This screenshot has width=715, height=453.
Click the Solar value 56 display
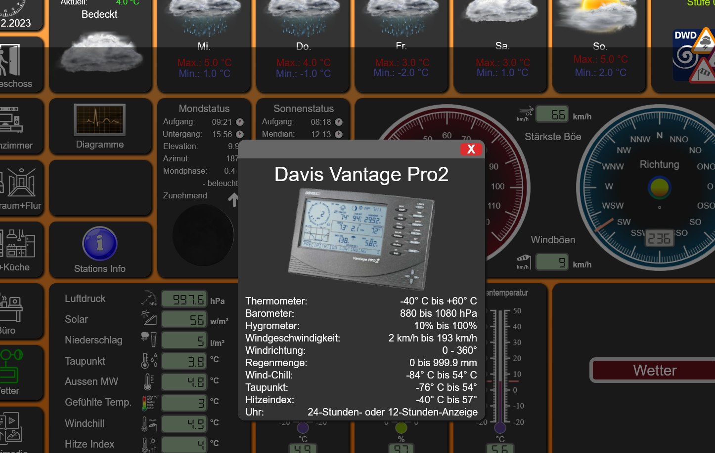(x=184, y=320)
